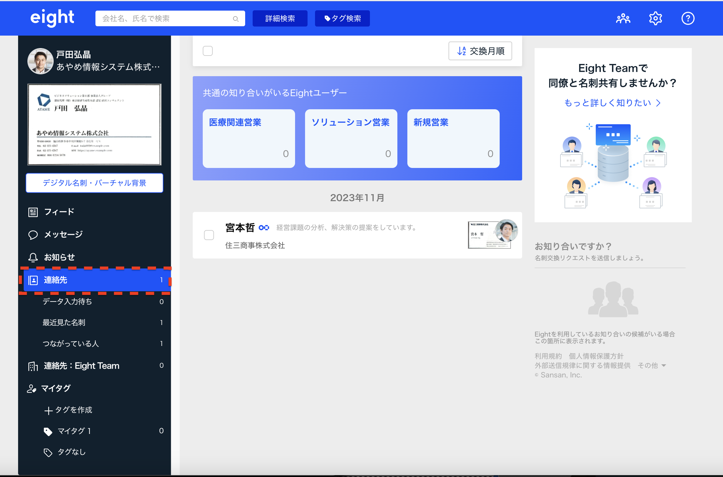Open the people network icon in header
Viewport: 723px width, 477px height.
pos(623,18)
